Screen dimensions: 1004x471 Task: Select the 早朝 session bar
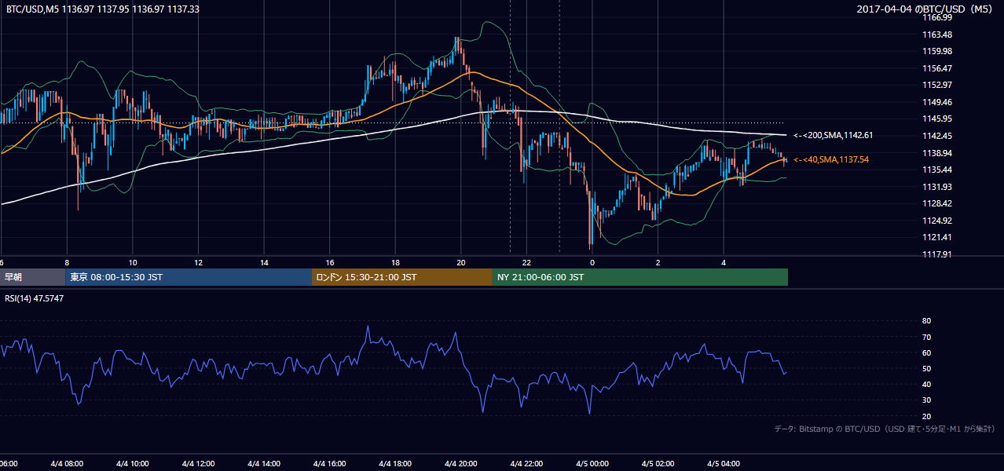point(33,277)
